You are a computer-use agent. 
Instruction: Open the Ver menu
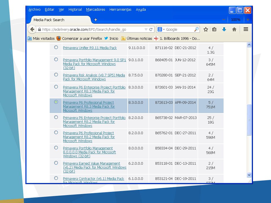point(61,10)
